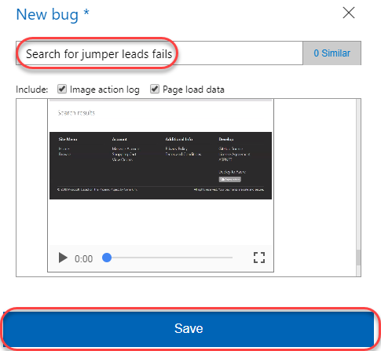The height and width of the screenshot is (351, 381).
Task: Play the recorded video clip
Action: coord(63,258)
